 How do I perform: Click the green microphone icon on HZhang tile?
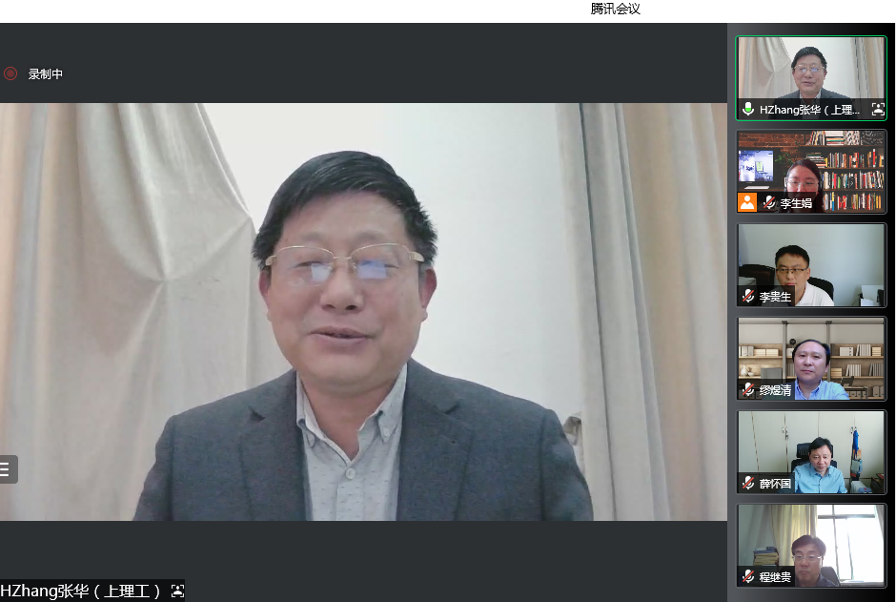click(x=748, y=110)
